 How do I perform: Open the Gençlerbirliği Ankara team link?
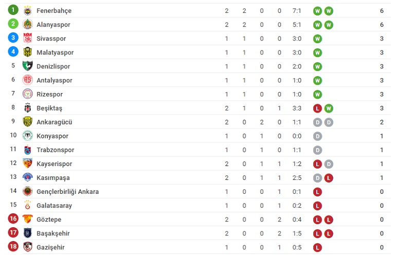pos(68,192)
